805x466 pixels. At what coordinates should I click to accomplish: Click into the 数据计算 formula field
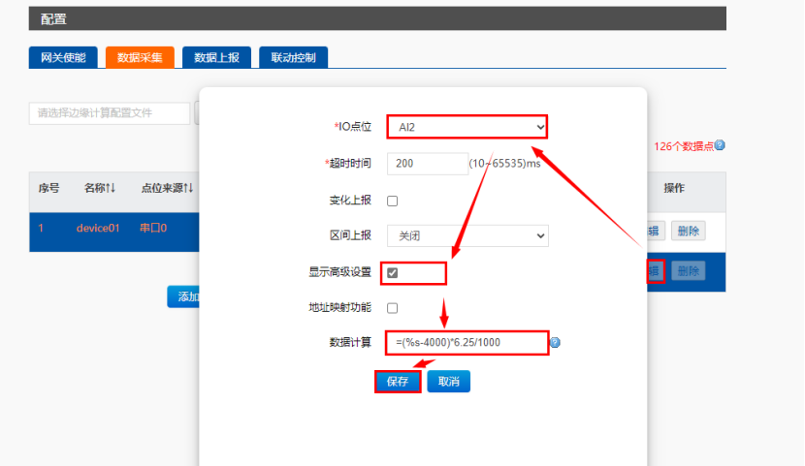(x=467, y=343)
